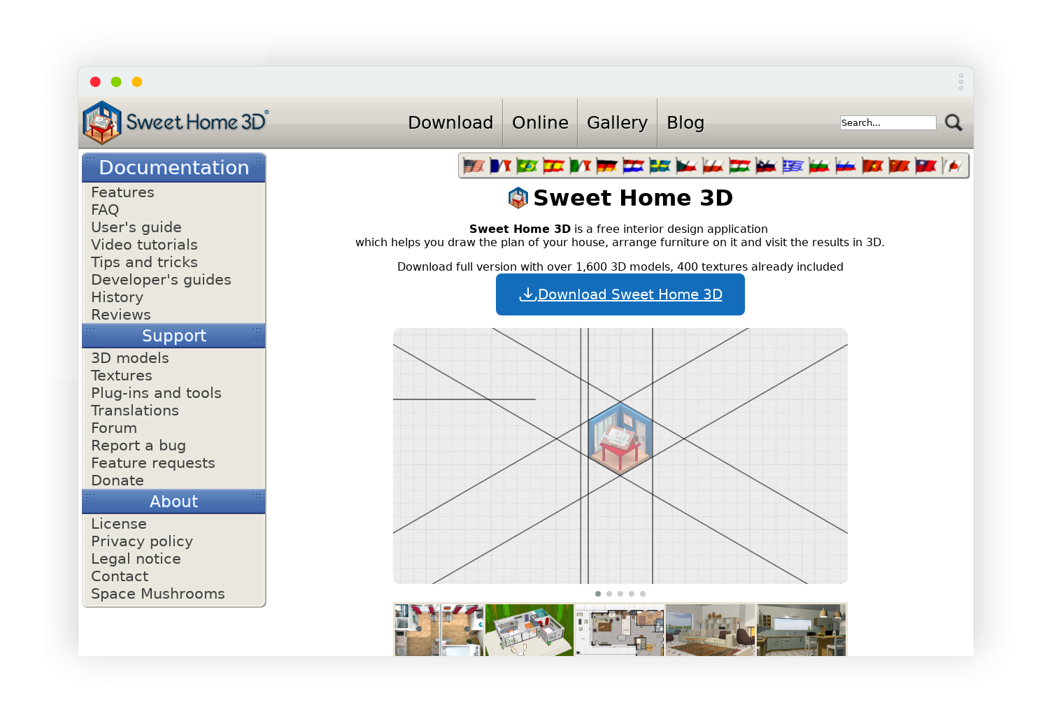This screenshot has height=712, width=1052.
Task: Open Report a bug link
Action: tap(138, 446)
